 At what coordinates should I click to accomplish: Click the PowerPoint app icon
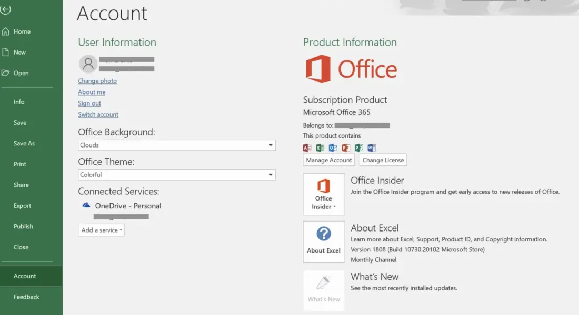[346, 148]
